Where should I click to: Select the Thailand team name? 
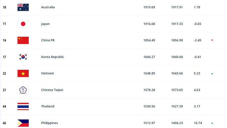pyautogui.click(x=48, y=106)
